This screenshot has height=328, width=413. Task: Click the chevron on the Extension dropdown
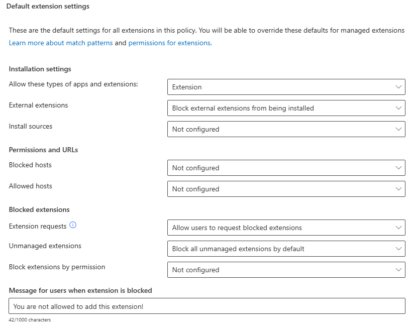399,87
